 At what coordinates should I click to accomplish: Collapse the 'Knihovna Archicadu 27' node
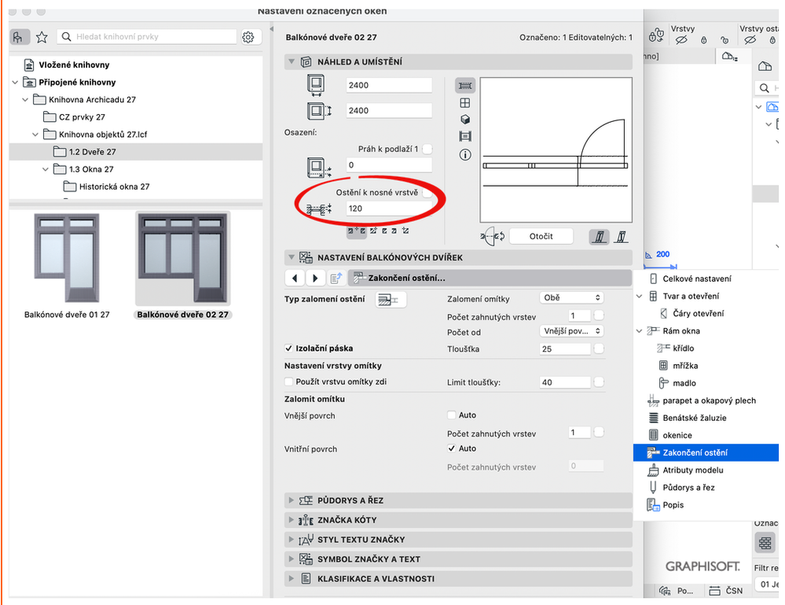[x=25, y=100]
